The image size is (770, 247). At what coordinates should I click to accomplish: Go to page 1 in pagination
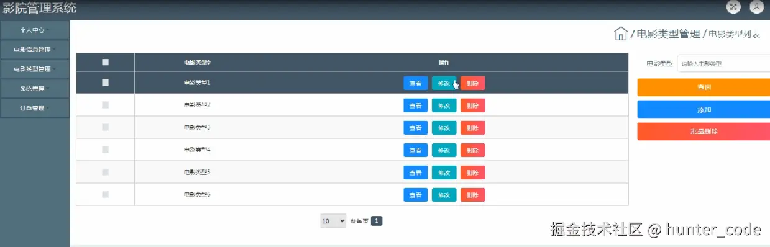[x=377, y=220]
